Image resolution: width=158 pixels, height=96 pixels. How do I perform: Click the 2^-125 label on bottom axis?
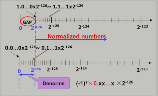coord(52,69)
